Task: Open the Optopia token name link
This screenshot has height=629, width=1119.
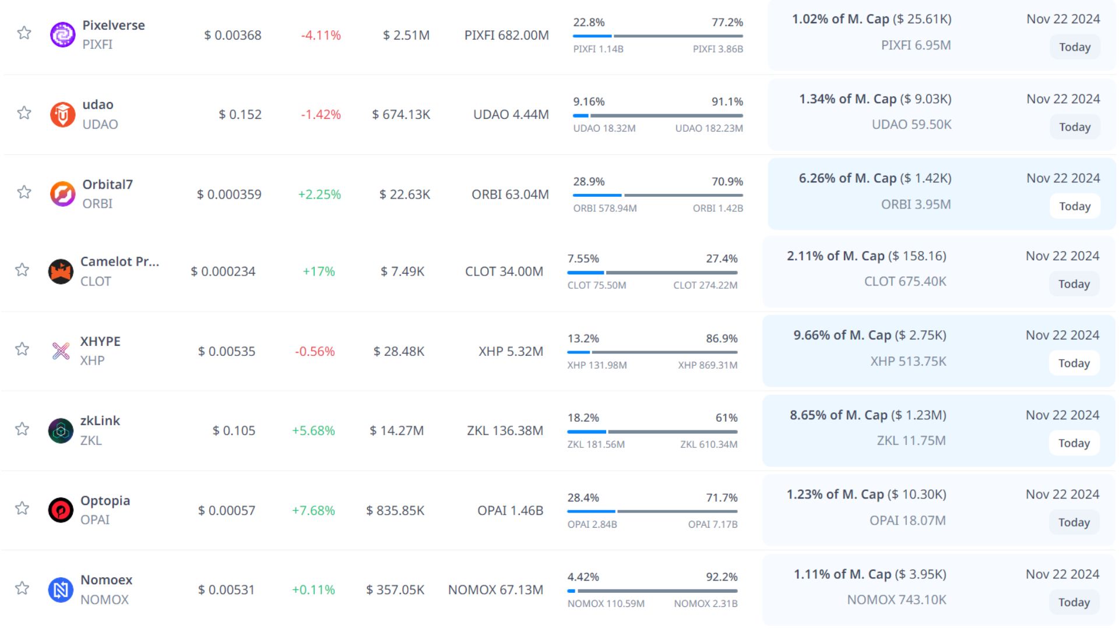Action: [105, 501]
